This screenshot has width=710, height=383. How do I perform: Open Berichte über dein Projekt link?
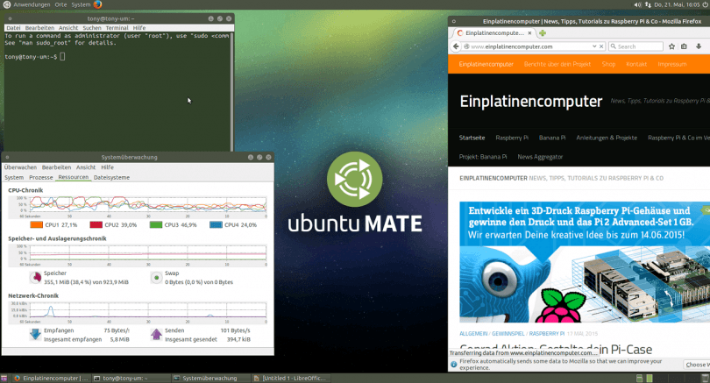click(557, 64)
